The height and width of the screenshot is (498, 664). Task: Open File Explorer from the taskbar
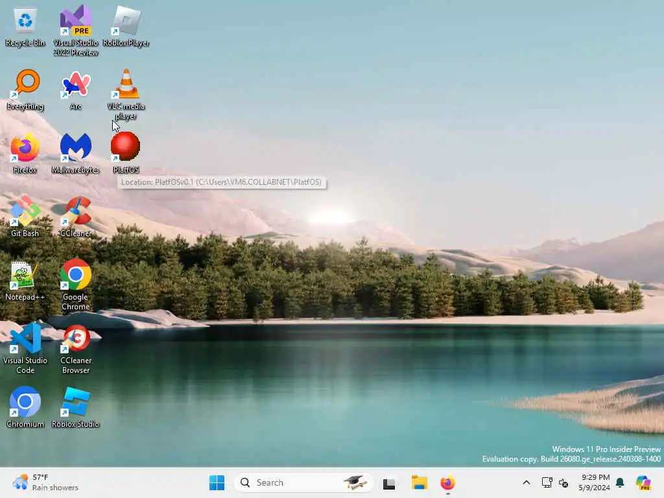(x=420, y=482)
